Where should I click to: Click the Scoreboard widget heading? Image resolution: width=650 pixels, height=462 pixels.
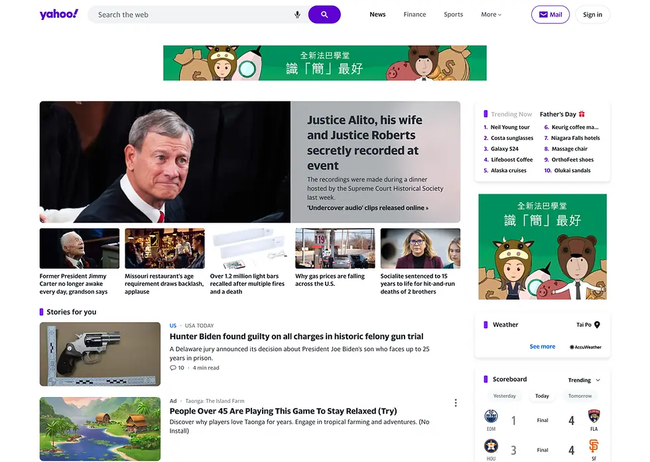(x=509, y=379)
